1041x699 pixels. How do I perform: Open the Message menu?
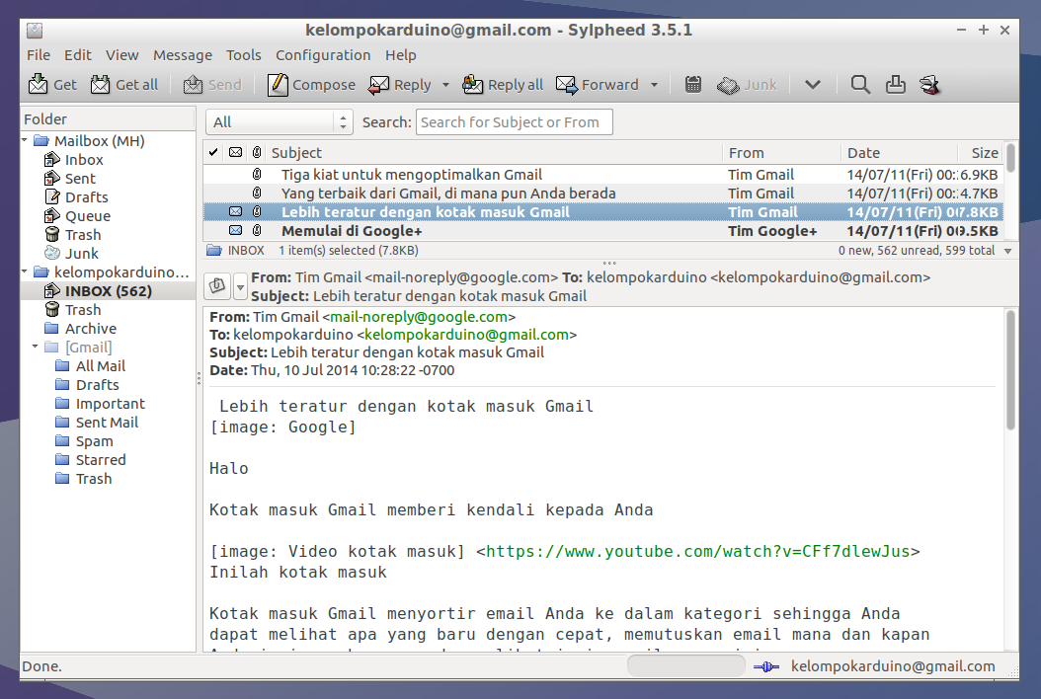(x=183, y=55)
